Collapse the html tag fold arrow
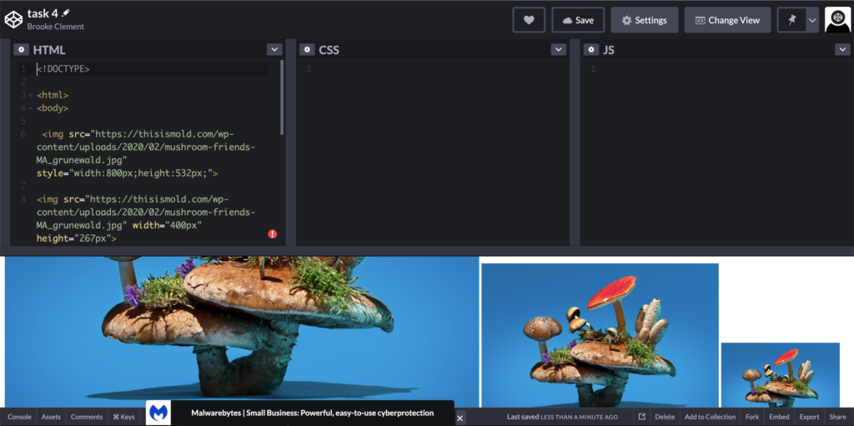Screen dimensions: 854x426 (x=31, y=96)
